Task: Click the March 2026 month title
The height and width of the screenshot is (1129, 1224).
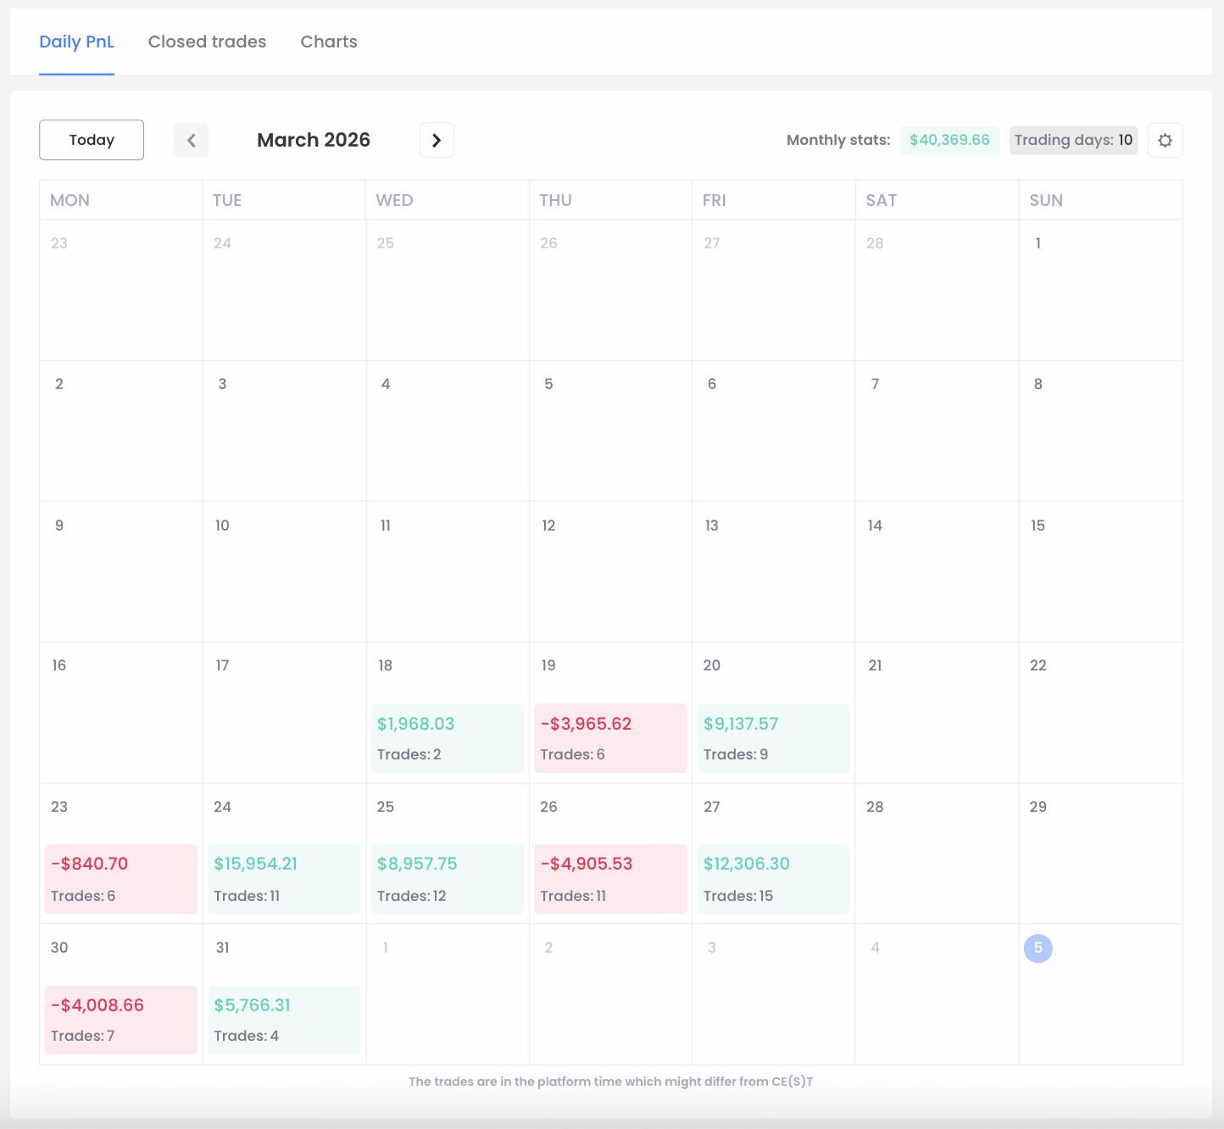Action: 314,140
